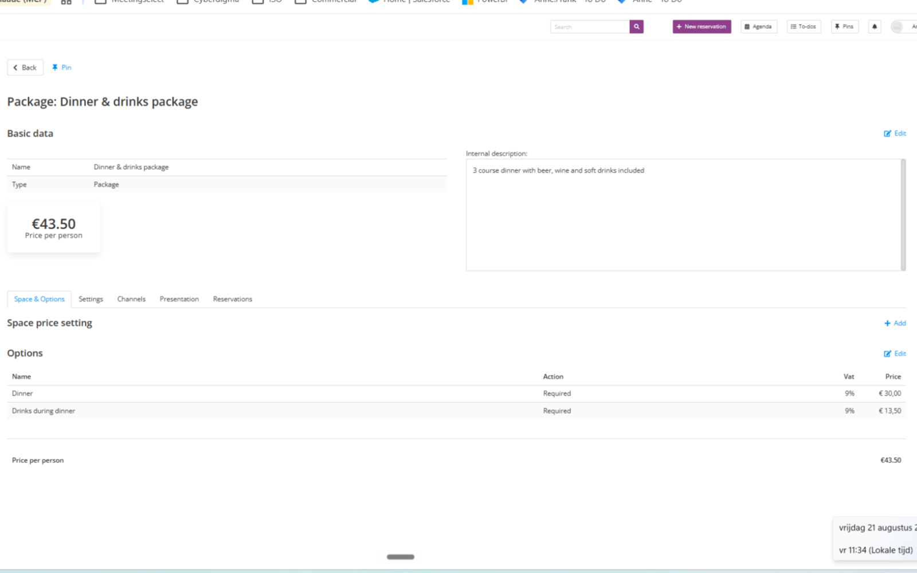Switch to the Reservations tab

tap(233, 299)
